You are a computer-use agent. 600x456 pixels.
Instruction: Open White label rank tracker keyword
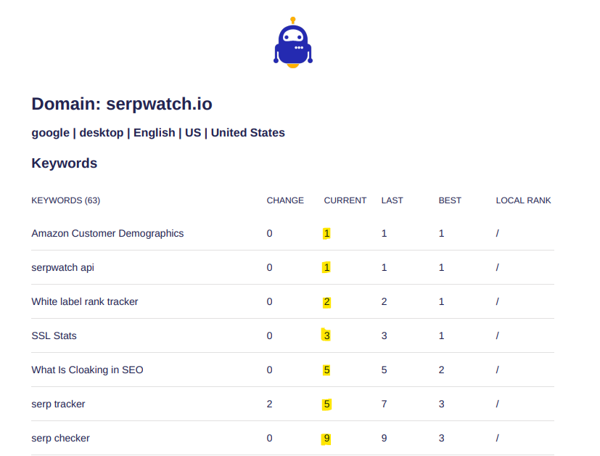pos(85,302)
